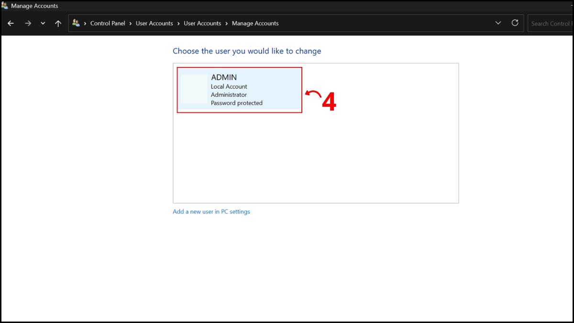Click the Manage Accounts title bar icon
Viewport: 574px width, 323px height.
click(5, 6)
